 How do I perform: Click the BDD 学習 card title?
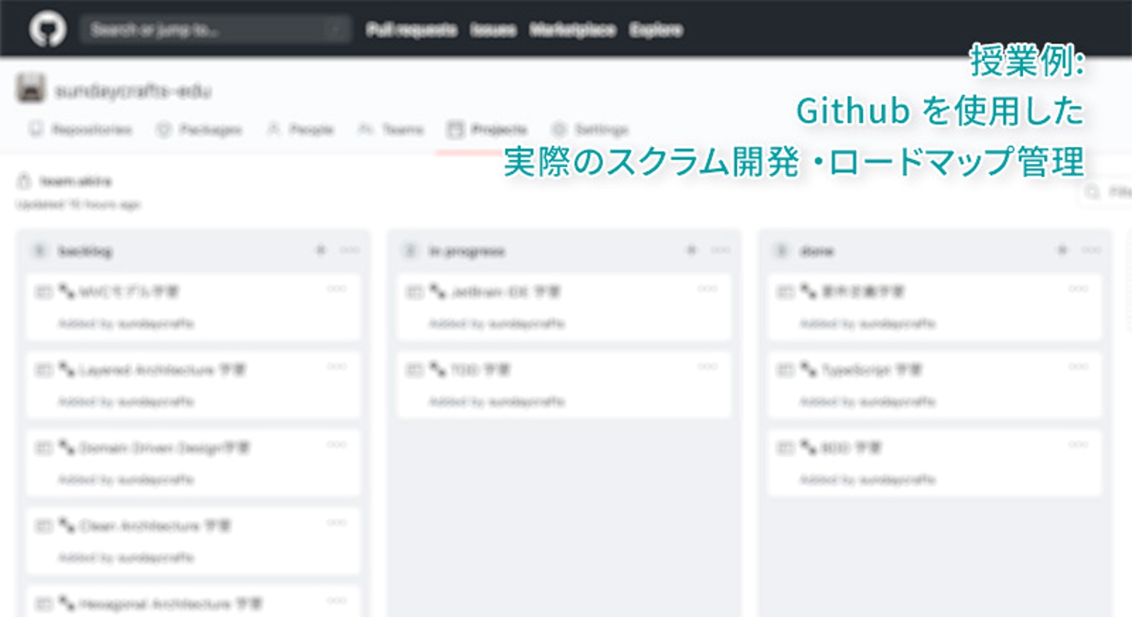pyautogui.click(x=850, y=448)
